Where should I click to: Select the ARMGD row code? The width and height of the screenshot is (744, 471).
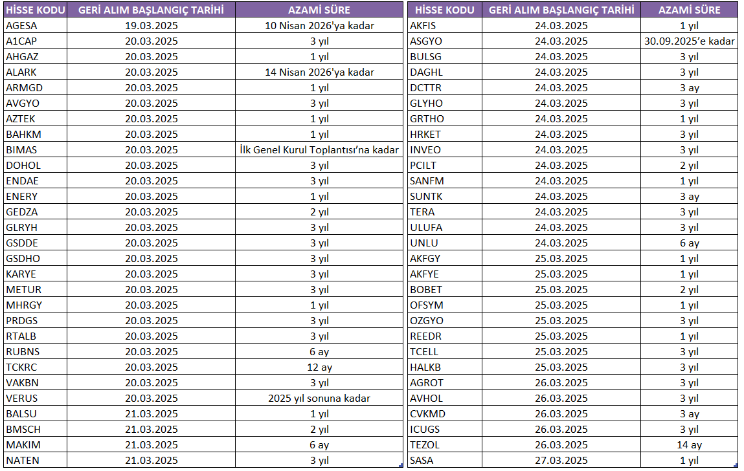pyautogui.click(x=35, y=88)
